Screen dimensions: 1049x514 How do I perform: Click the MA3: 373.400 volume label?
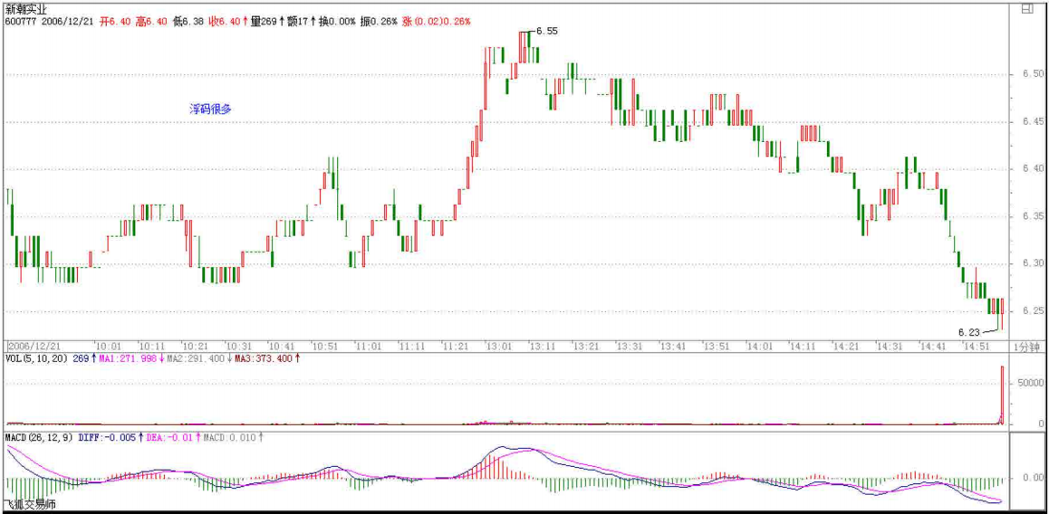pyautogui.click(x=266, y=359)
